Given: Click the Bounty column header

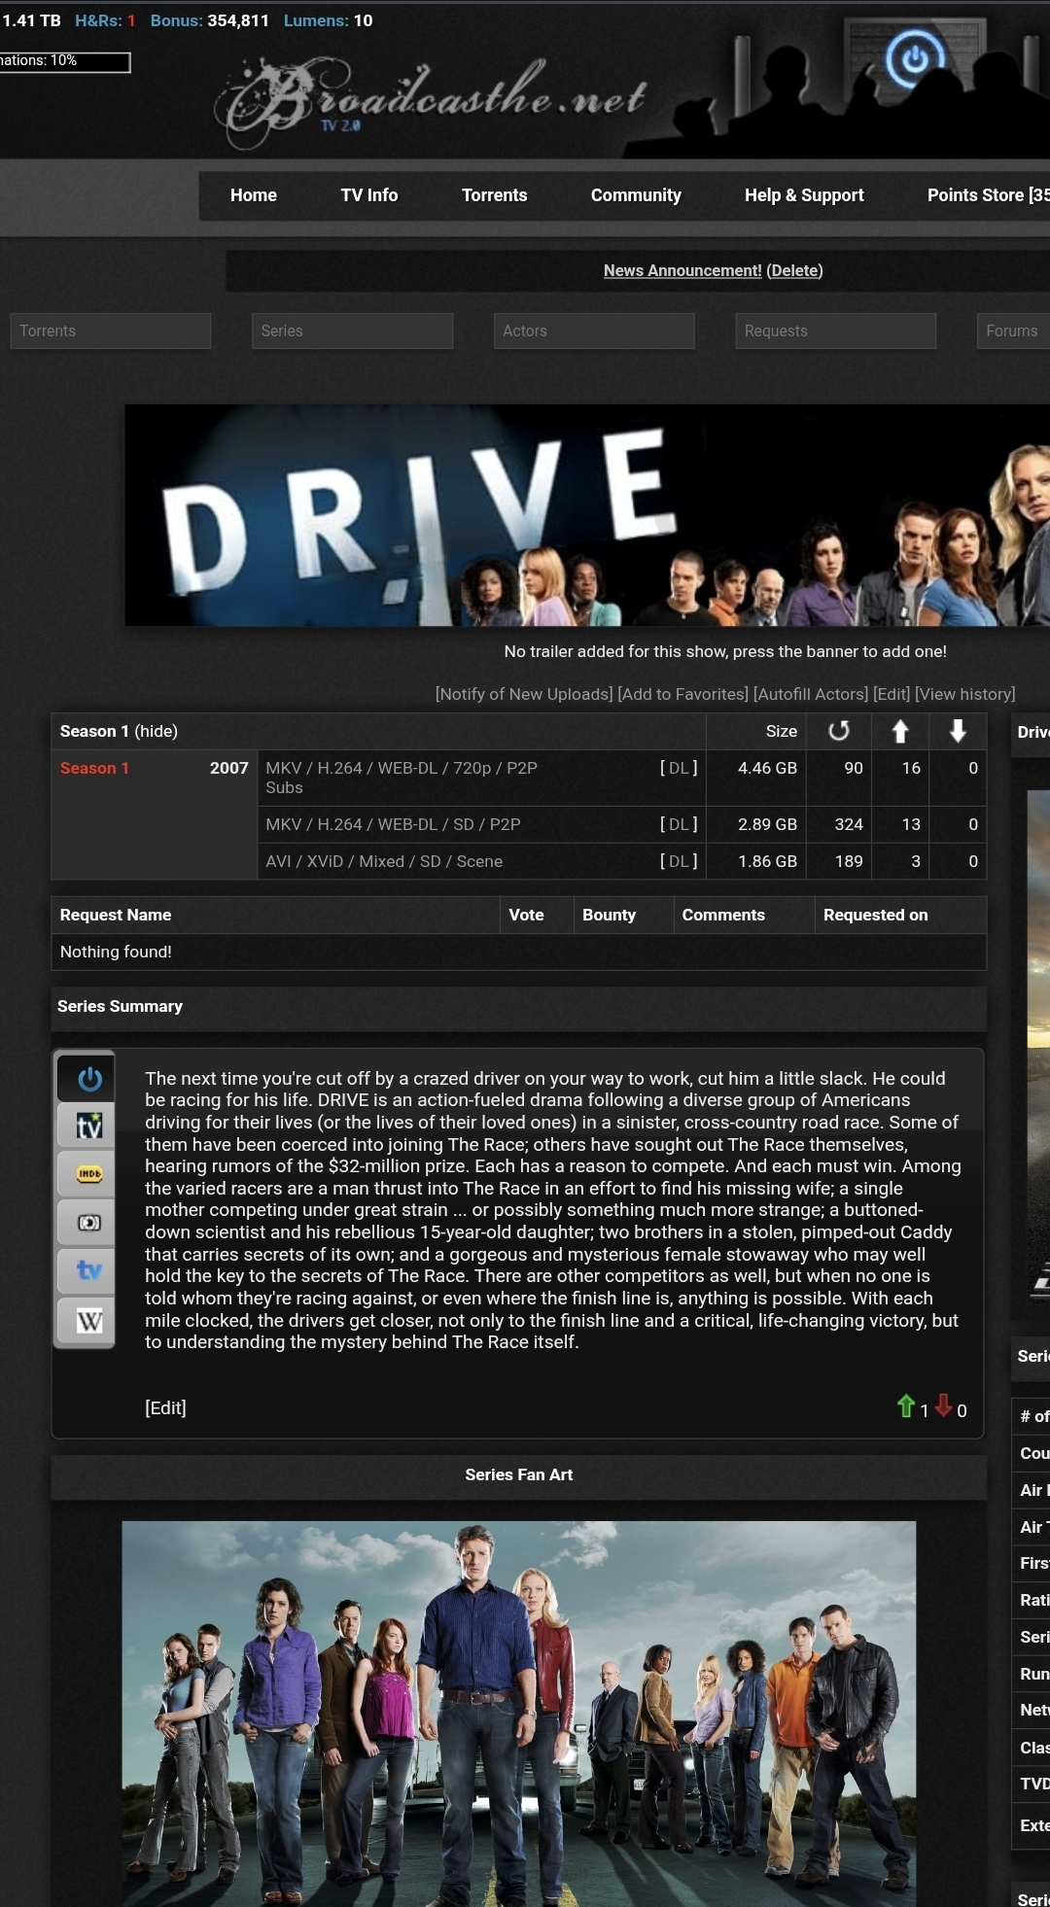Looking at the screenshot, I should click(x=609, y=915).
